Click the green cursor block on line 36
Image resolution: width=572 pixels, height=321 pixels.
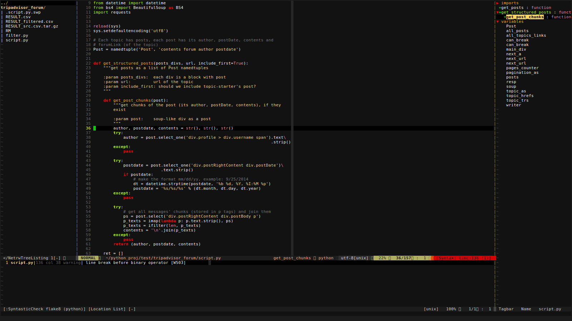click(94, 128)
